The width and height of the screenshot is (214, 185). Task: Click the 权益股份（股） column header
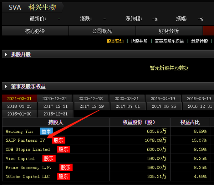140,122
